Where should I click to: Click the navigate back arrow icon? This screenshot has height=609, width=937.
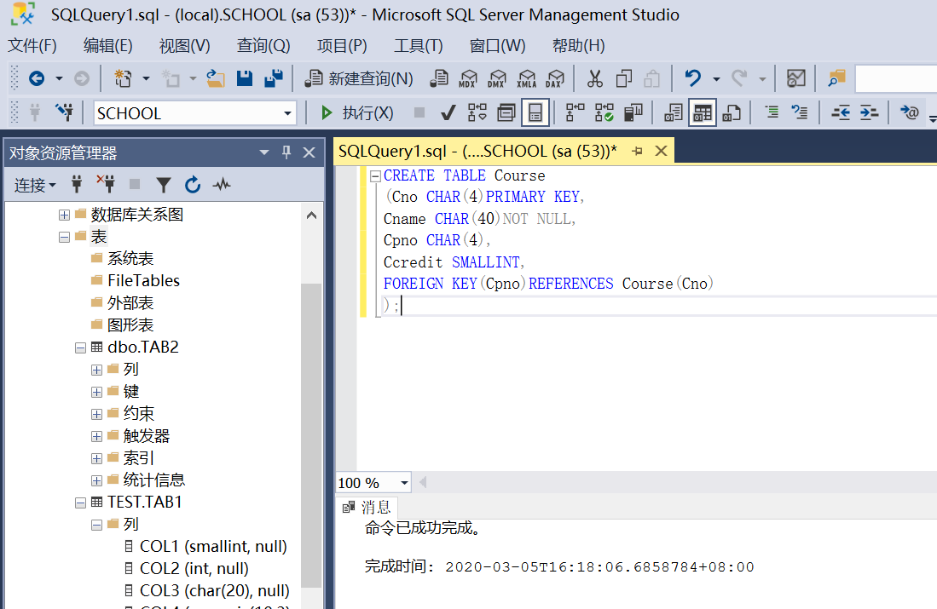tap(37, 78)
